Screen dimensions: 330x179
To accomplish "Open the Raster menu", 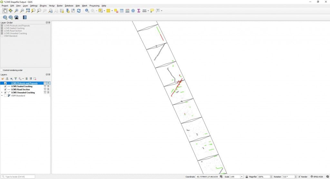I will [60, 6].
